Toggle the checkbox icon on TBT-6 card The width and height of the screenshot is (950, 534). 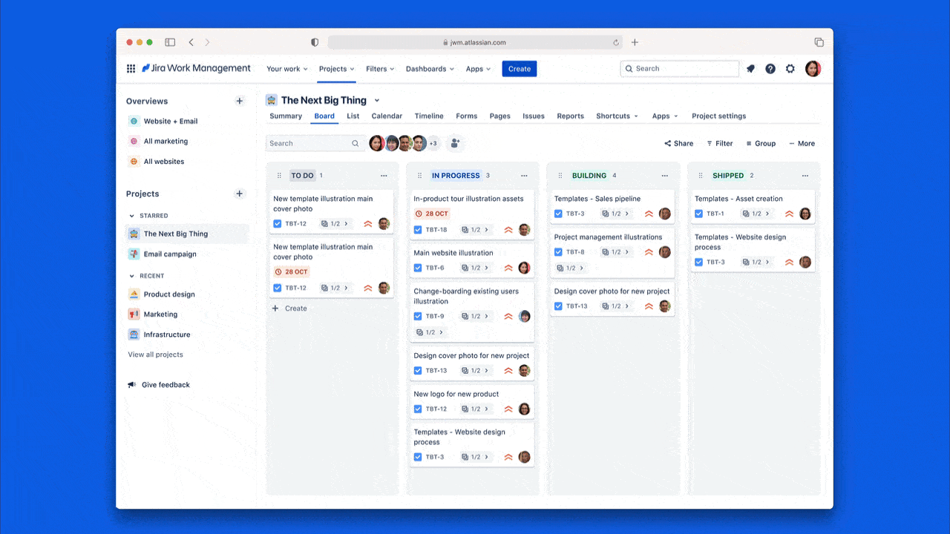[418, 268]
